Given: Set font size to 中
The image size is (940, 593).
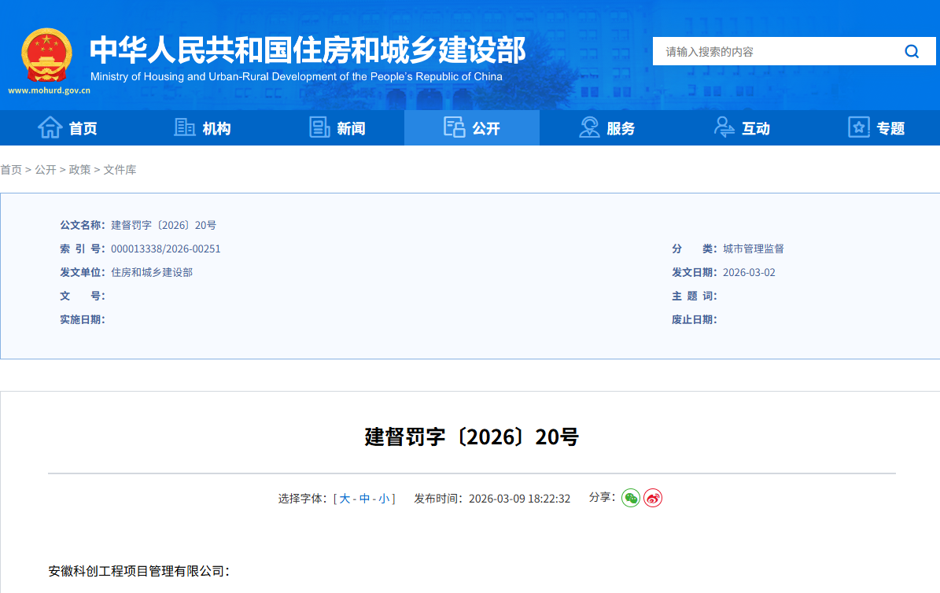Looking at the screenshot, I should pos(364,499).
